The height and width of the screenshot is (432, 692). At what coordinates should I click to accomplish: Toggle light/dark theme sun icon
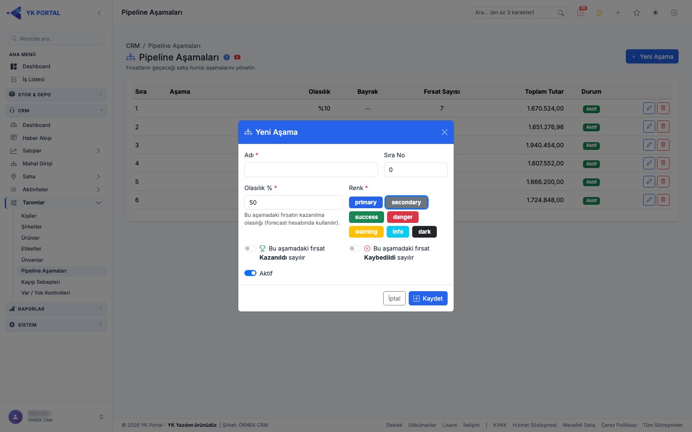tap(656, 13)
